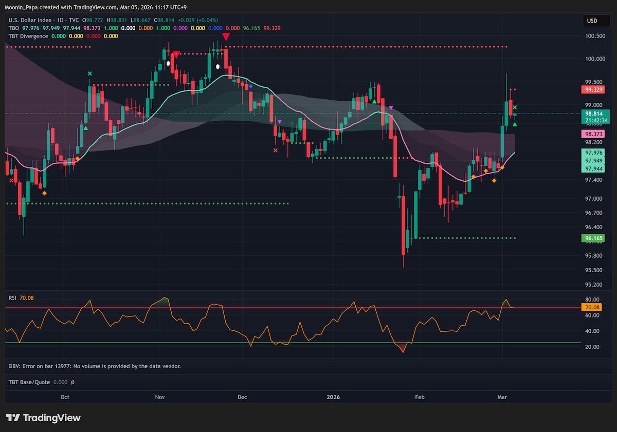Click the orange 70.08 RSI axis label

pos(592,307)
